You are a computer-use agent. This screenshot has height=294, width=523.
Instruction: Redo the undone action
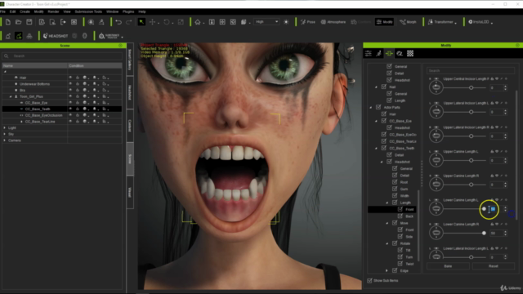(129, 22)
